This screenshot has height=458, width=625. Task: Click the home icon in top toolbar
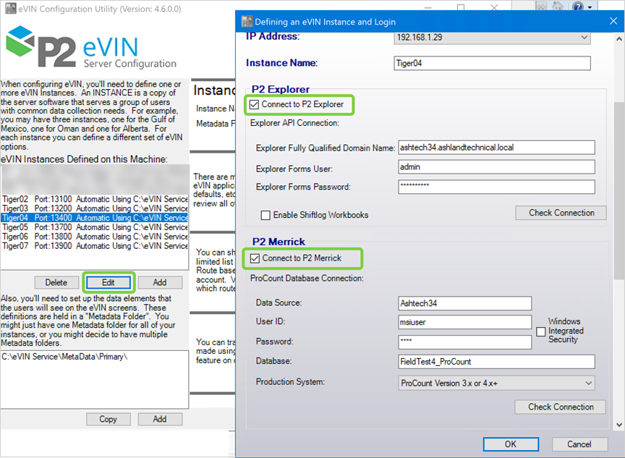pyautogui.click(x=559, y=7)
